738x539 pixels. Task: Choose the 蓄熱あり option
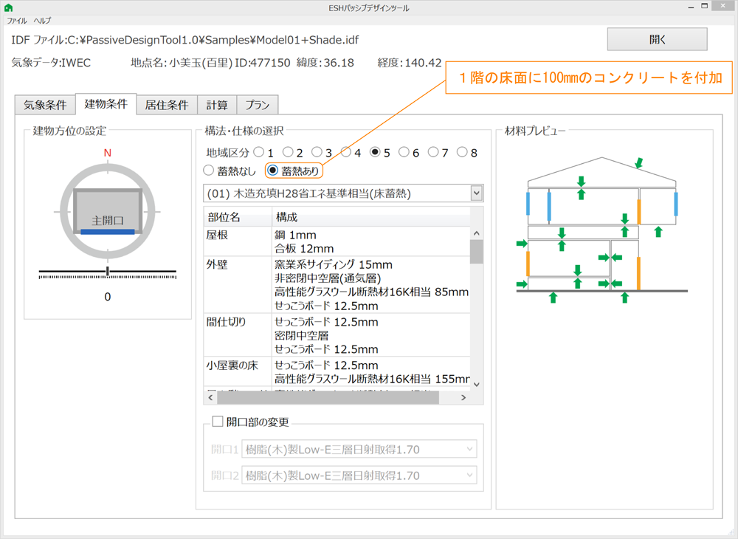pyautogui.click(x=273, y=171)
